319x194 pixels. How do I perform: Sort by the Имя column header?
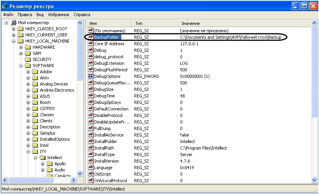click(x=93, y=23)
